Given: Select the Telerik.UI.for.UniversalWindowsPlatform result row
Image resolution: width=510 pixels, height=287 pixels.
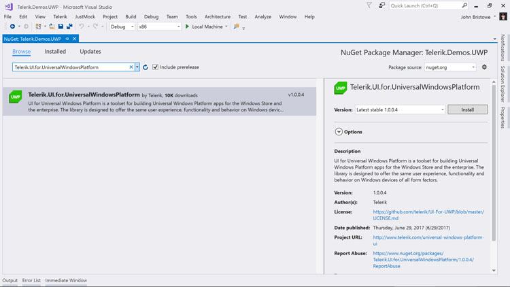Looking at the screenshot, I should point(159,101).
